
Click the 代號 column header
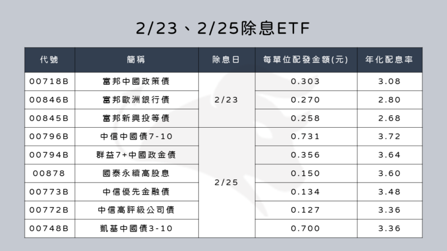pos(50,60)
